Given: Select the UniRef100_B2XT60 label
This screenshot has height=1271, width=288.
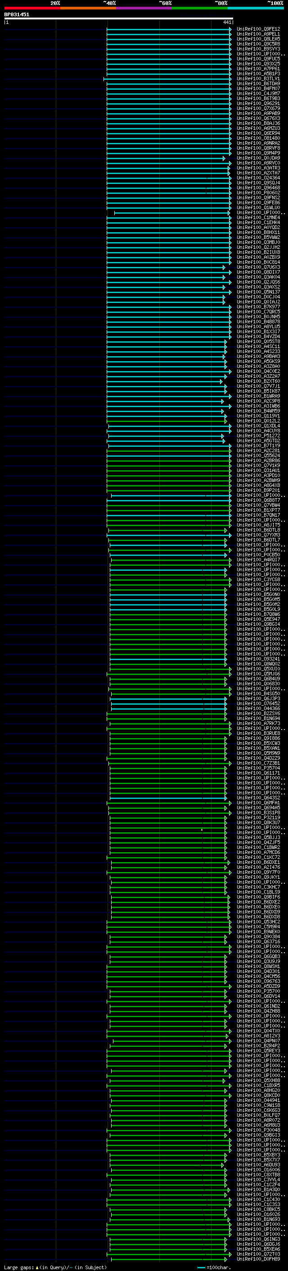Looking at the screenshot, I should coord(258,381).
